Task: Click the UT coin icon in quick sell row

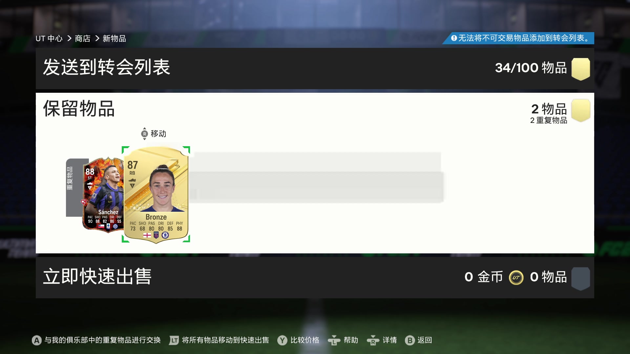Action: (x=516, y=278)
